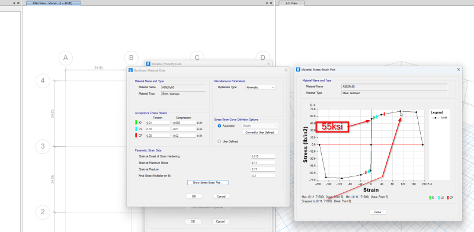Click the Material Type field in Nonlinear dialog
The height and width of the screenshot is (232, 474).
coord(184,94)
